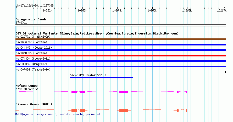Click the black nsv507834 variant line
Image resolution: width=233 pixels, height=122 pixels.
pos(120,72)
